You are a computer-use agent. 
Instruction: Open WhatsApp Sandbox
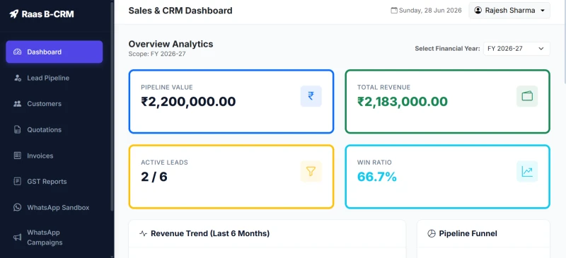54,208
